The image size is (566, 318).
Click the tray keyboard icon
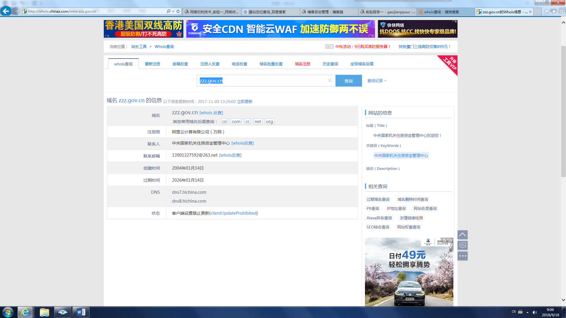(x=520, y=312)
